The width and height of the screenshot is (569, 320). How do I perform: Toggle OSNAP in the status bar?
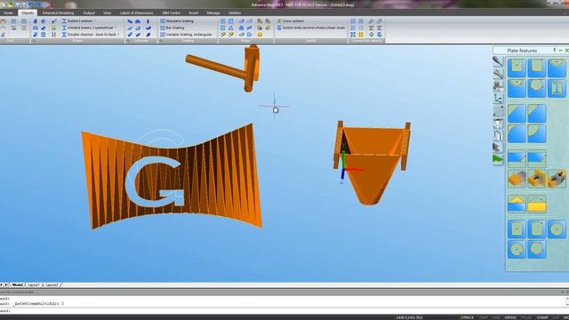coord(541,317)
